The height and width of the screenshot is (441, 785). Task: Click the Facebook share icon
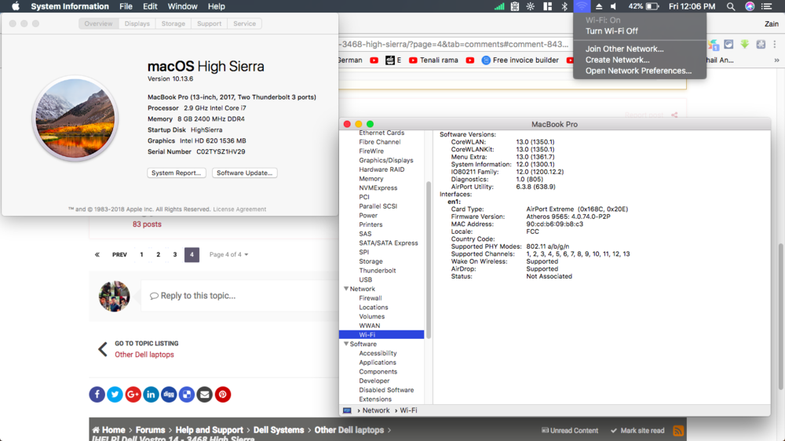pyautogui.click(x=97, y=395)
